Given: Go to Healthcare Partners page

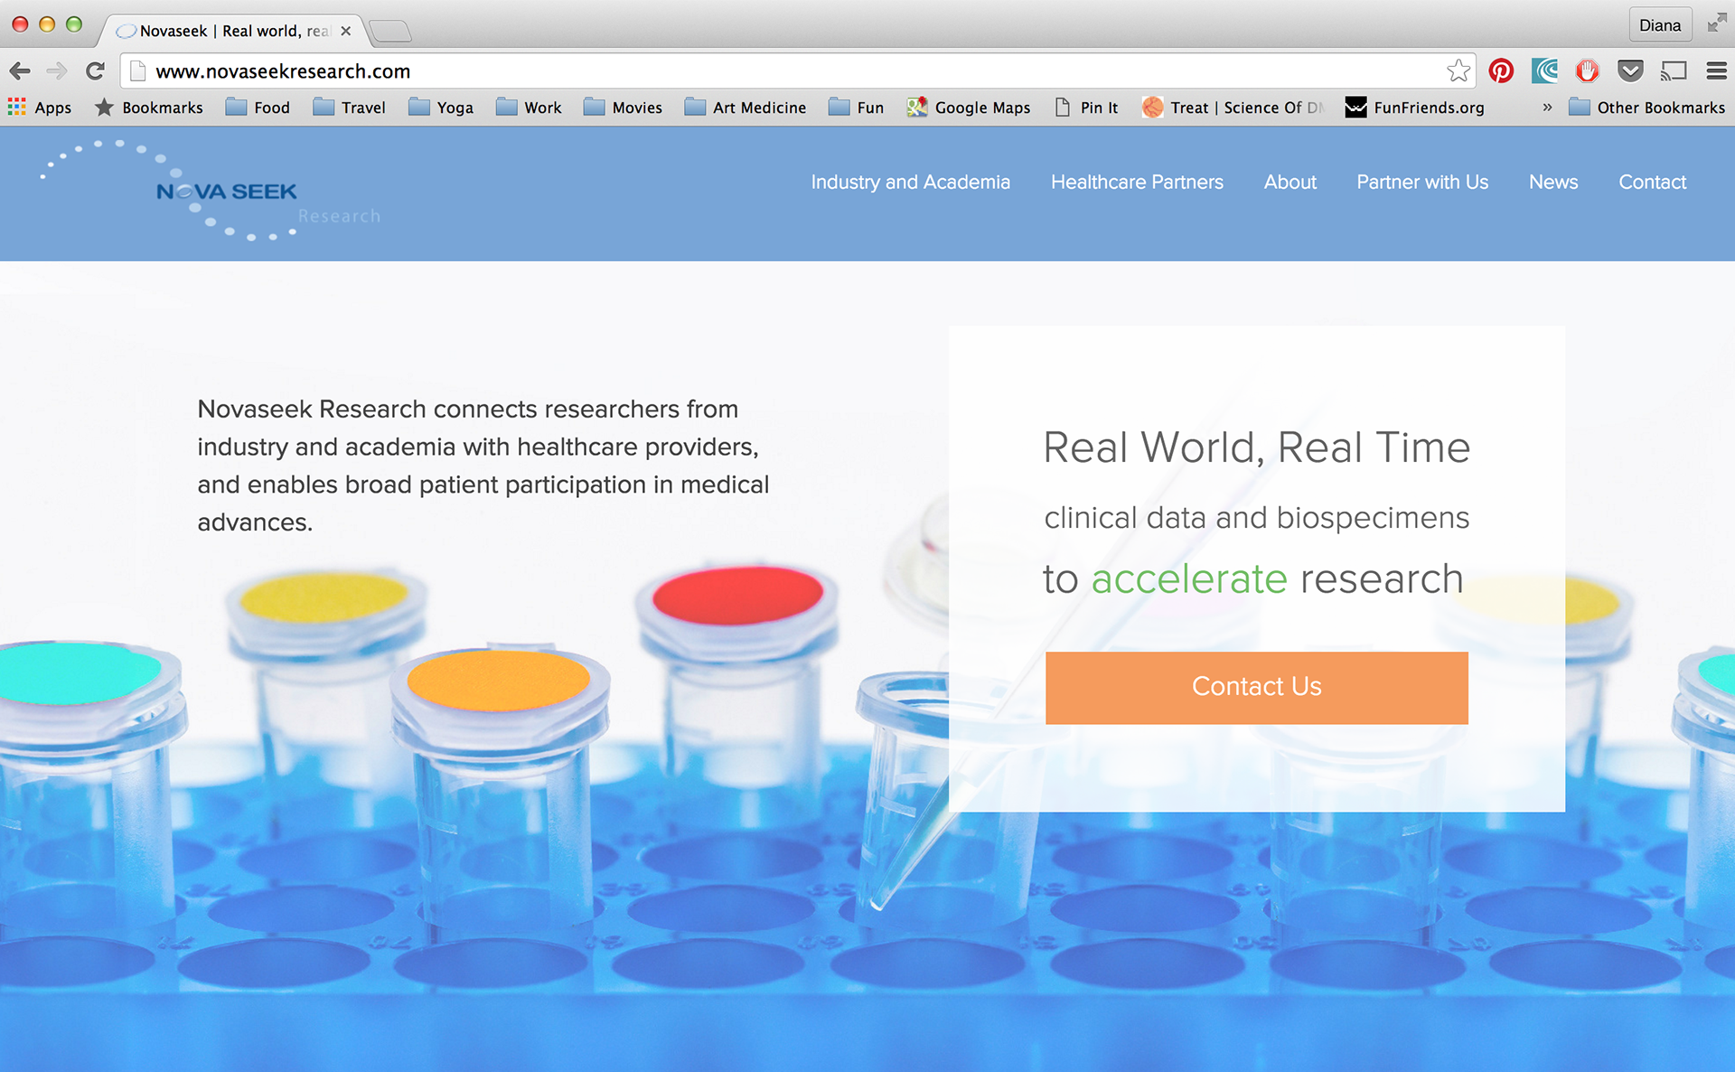Looking at the screenshot, I should 1137,182.
